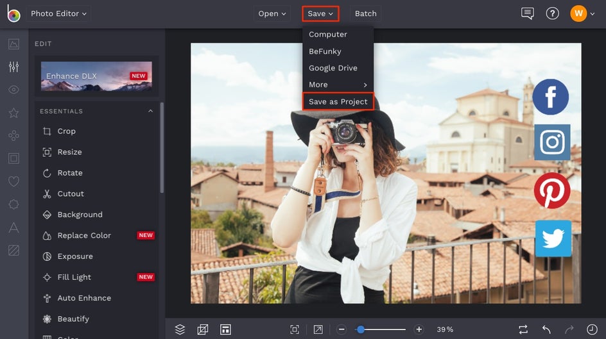Viewport: 606px width, 339px height.
Task: Open the Textures sidebar icon
Action: pos(13,251)
